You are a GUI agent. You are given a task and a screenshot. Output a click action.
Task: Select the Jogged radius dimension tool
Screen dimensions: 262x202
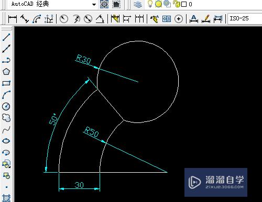coord(76,19)
